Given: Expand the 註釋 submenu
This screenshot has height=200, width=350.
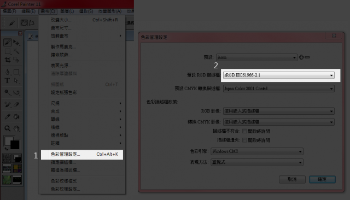Looking at the screenshot, I should [x=82, y=143].
